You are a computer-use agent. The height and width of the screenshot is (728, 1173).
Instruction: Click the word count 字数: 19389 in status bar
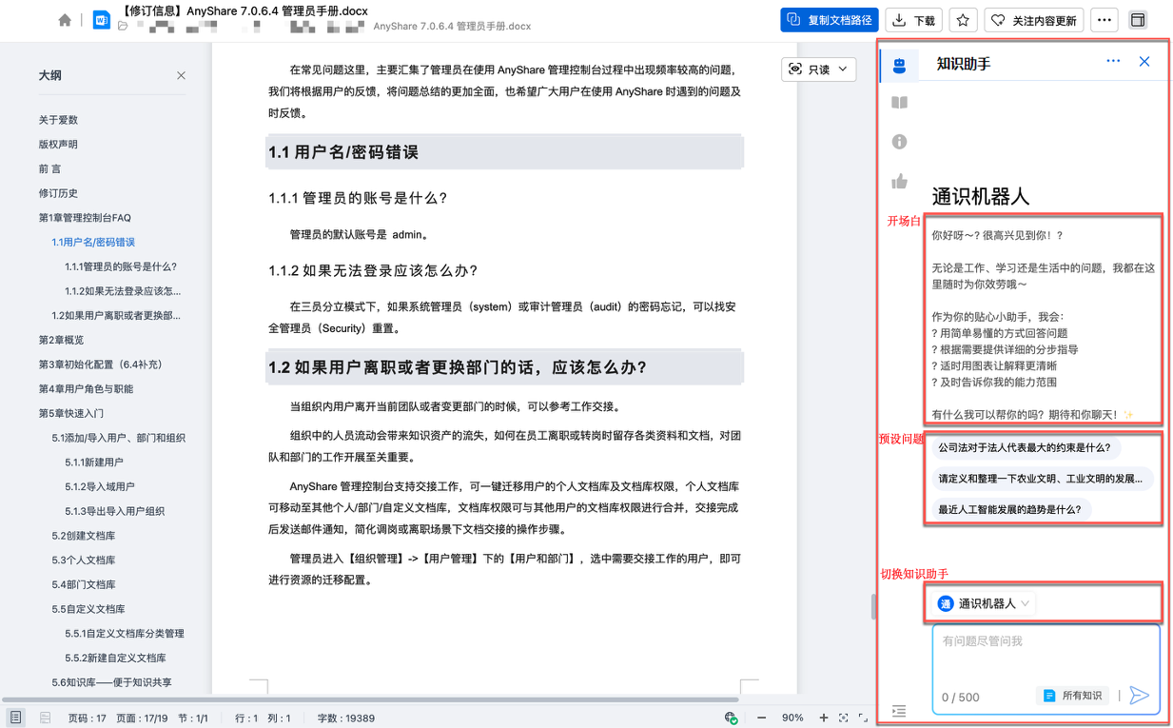(x=345, y=718)
